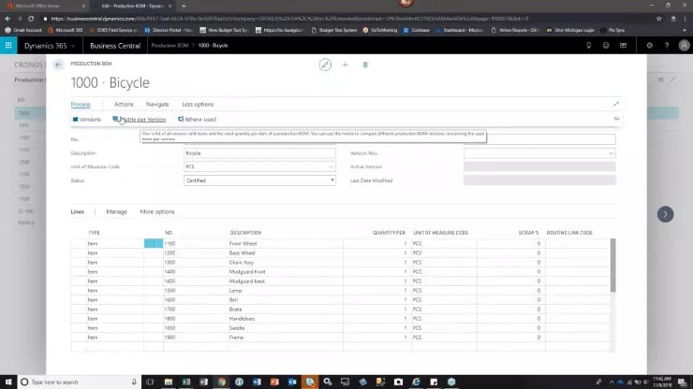Launch Internet Explorer from the taskbar
This screenshot has width=693, height=389.
click(x=416, y=382)
